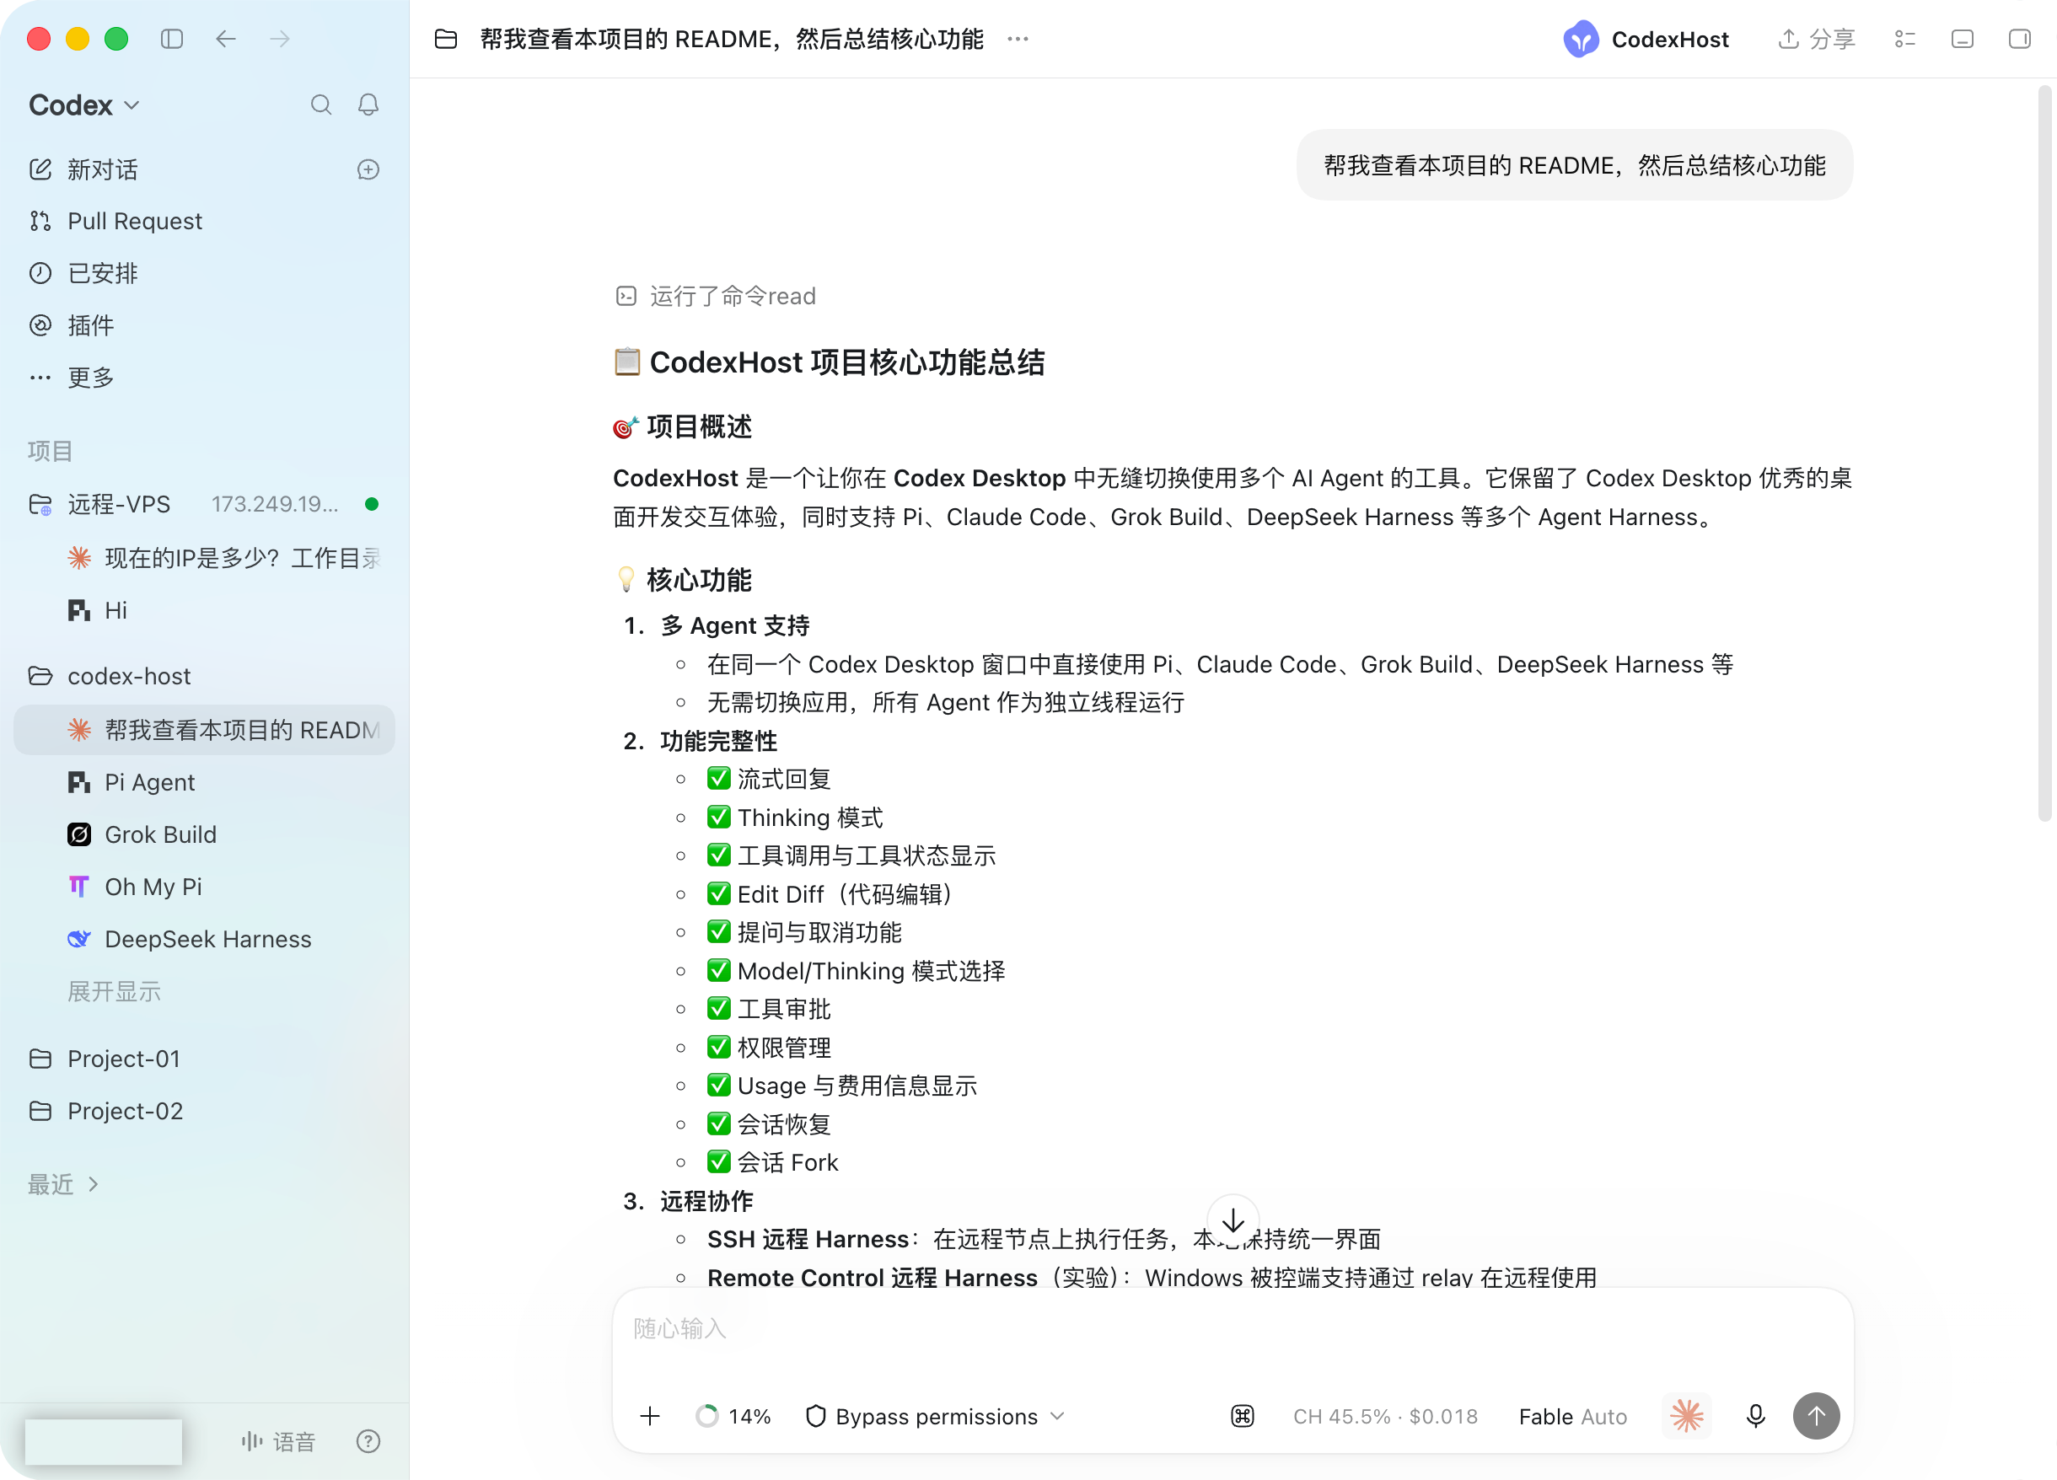Click the command key shortcut icon
Screen dimensions: 2057x1480
pos(1243,1417)
